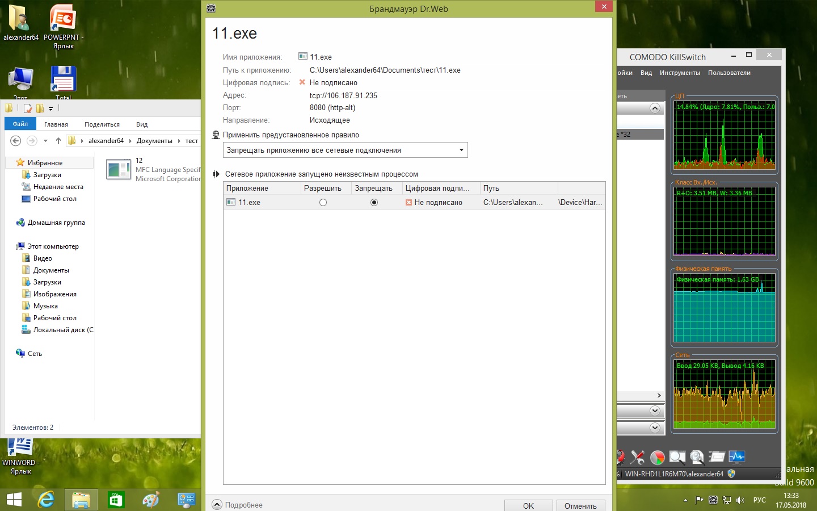Select the Deny radio button for 11.exe
The height and width of the screenshot is (511, 817).
(374, 203)
